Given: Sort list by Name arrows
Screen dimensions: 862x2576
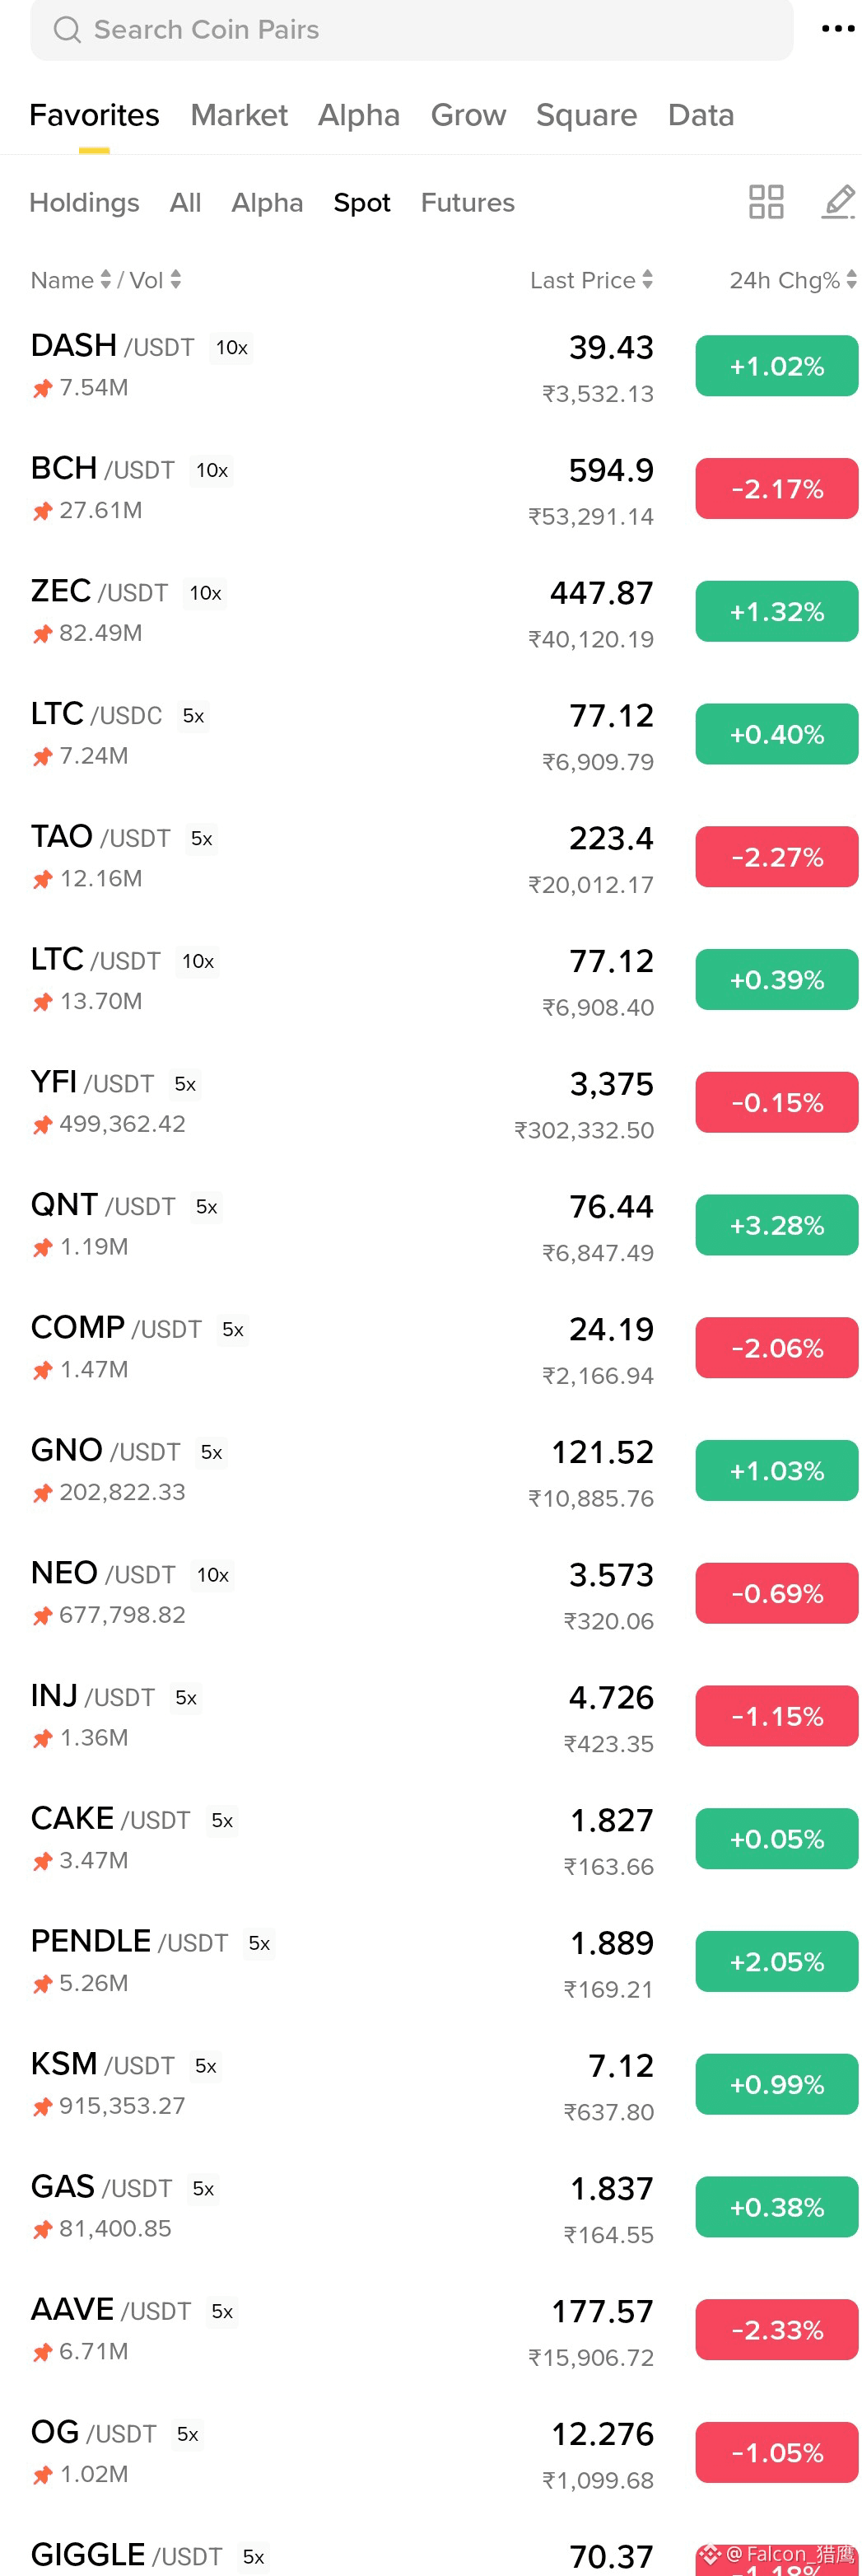Looking at the screenshot, I should click(106, 280).
